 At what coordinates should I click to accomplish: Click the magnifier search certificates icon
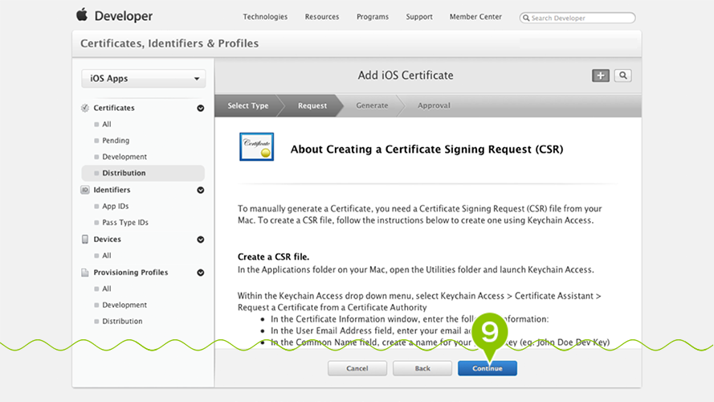click(x=623, y=76)
